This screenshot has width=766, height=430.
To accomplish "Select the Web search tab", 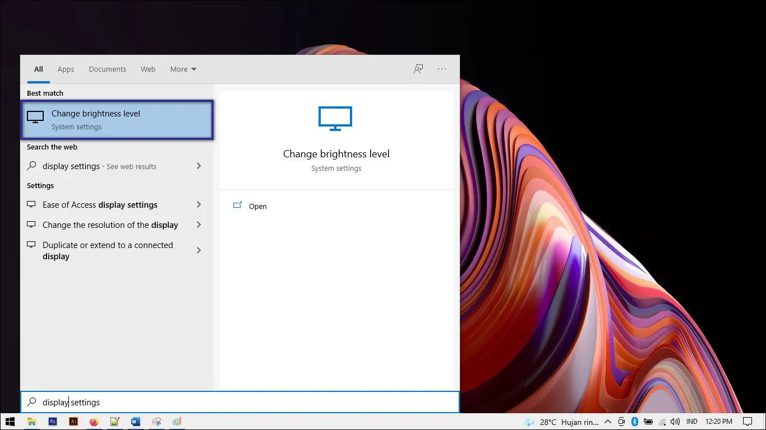I will click(x=147, y=69).
